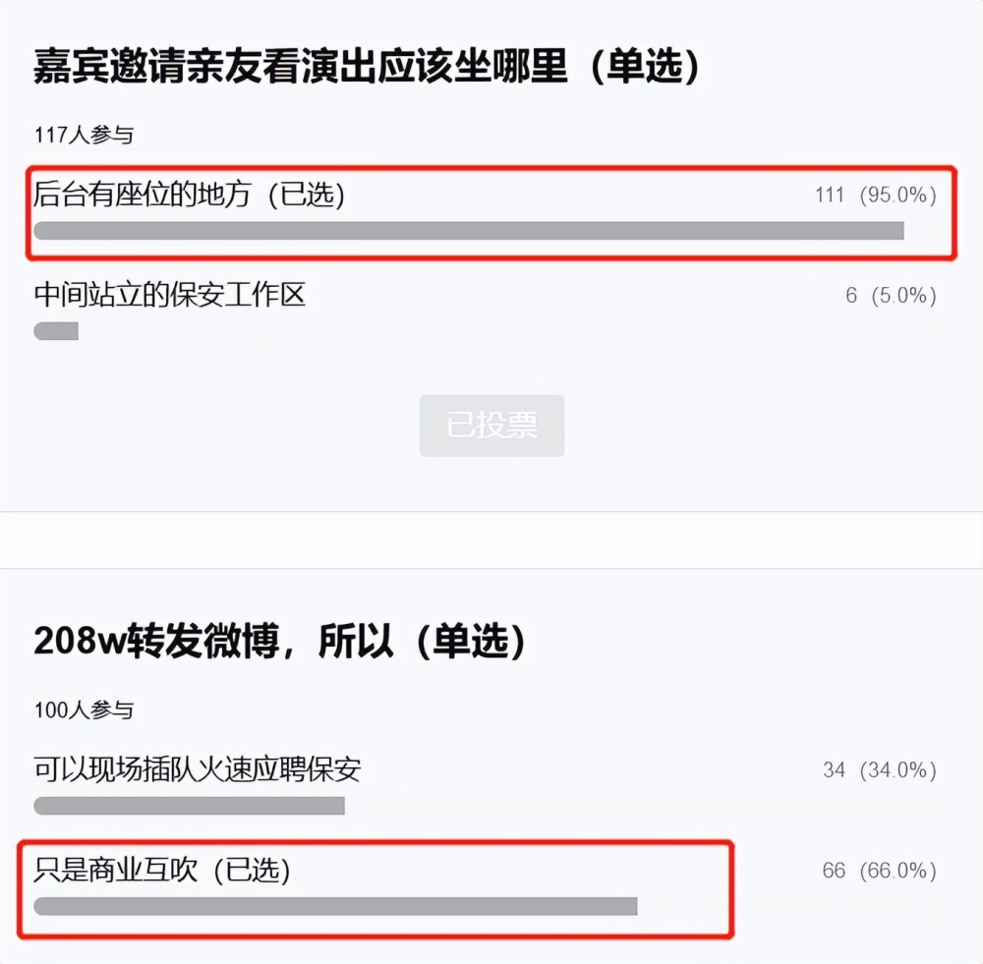
Task: Click the 95.0% result progress bar
Action: point(468,231)
